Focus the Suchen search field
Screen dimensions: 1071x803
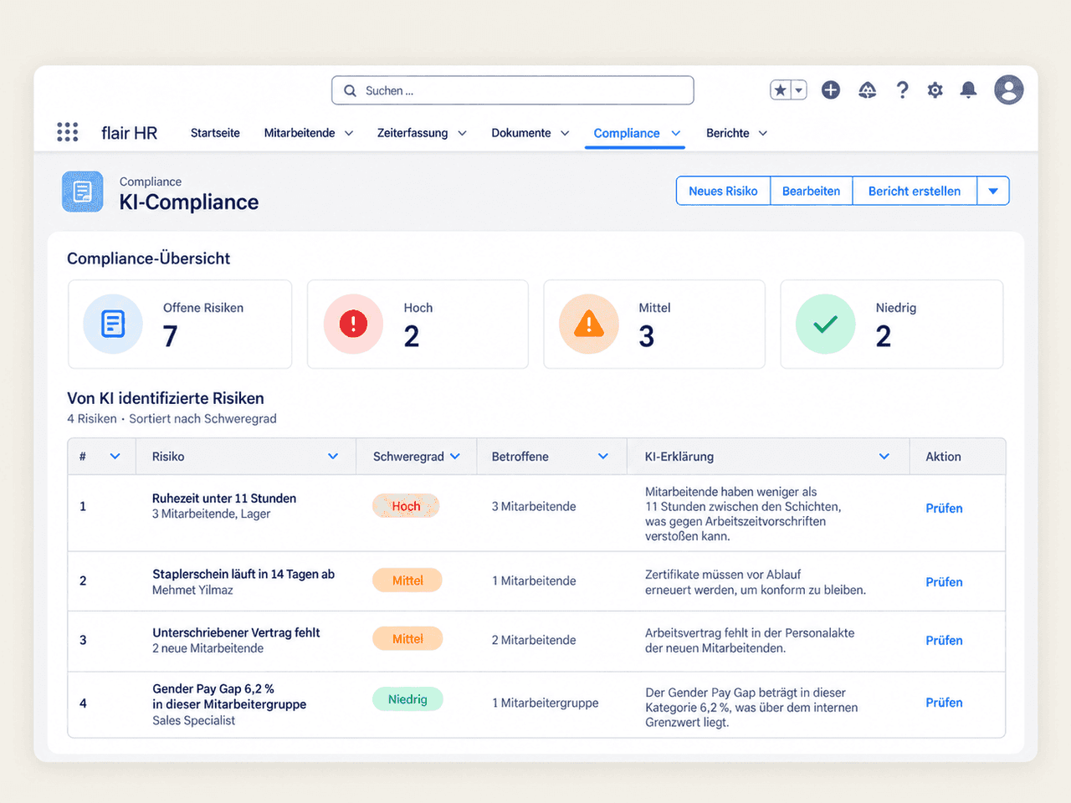coord(513,90)
